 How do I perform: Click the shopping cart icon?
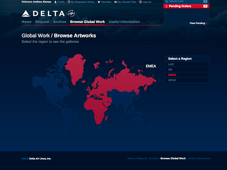166,2
